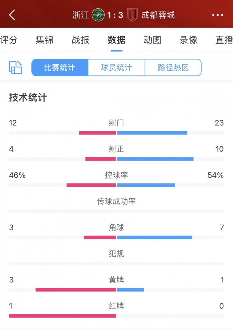
Task: Tap the Zhejiang team badge logo
Action: [98, 15]
